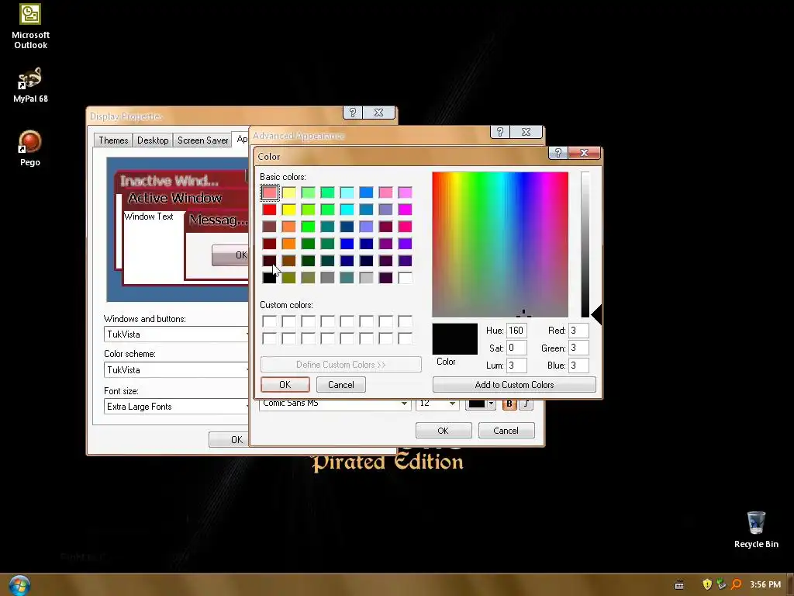This screenshot has height=596, width=794.
Task: Select the Pego desktop shortcut
Action: pos(30,148)
